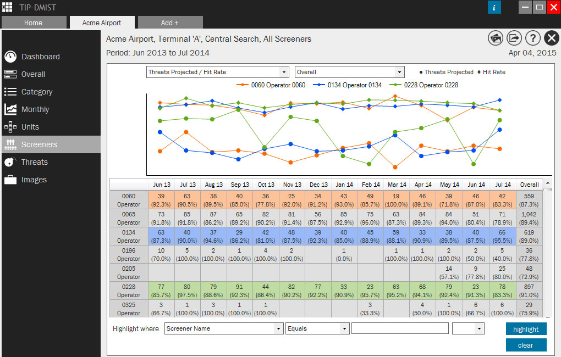The image size is (561, 357).
Task: Open the Add + tab
Action: point(170,23)
